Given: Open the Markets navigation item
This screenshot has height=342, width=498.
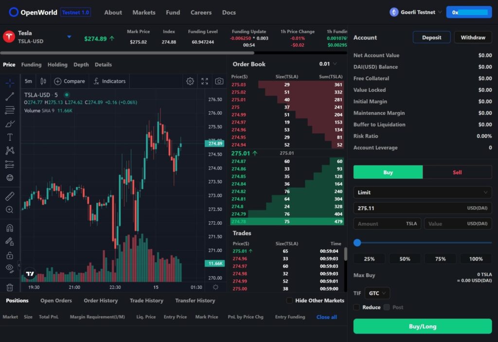Looking at the screenshot, I should coord(144,12).
